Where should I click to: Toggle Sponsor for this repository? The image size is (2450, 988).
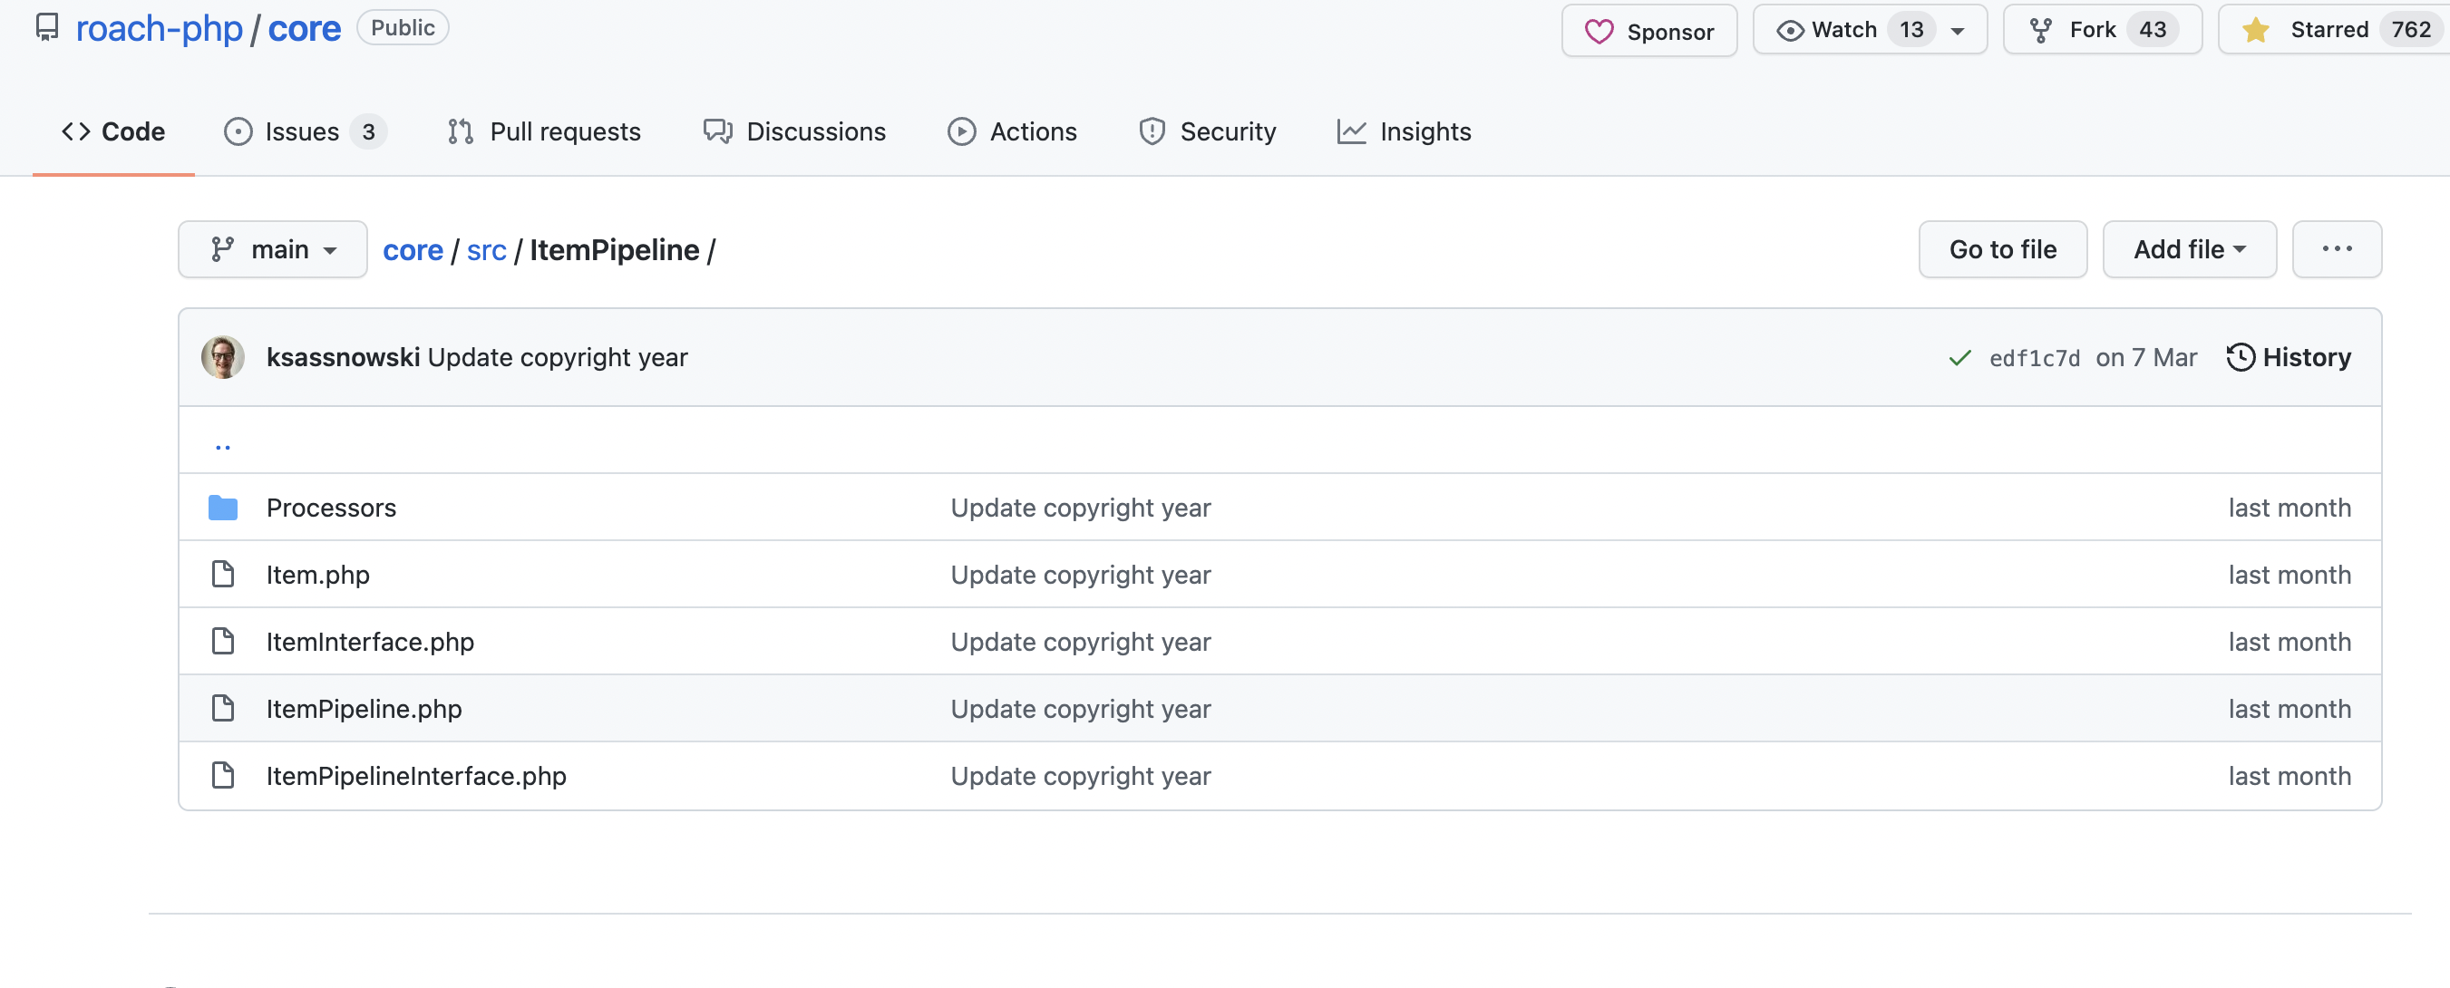click(x=1649, y=31)
